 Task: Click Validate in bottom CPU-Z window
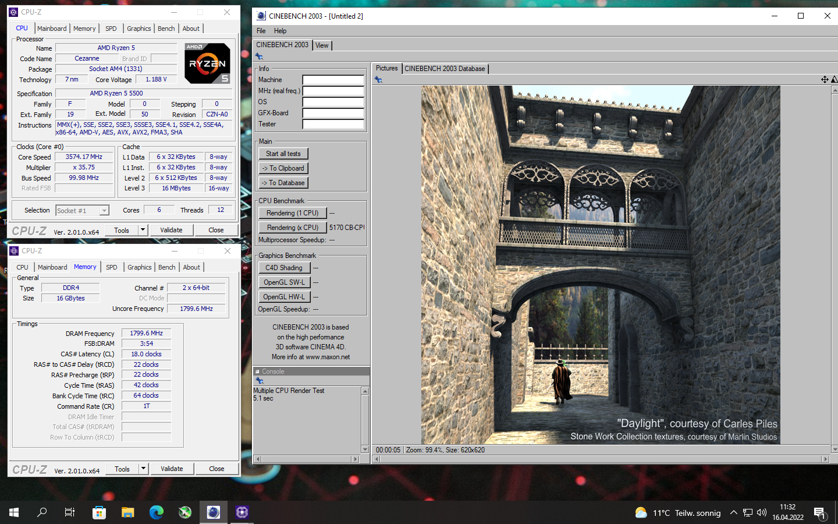click(172, 469)
